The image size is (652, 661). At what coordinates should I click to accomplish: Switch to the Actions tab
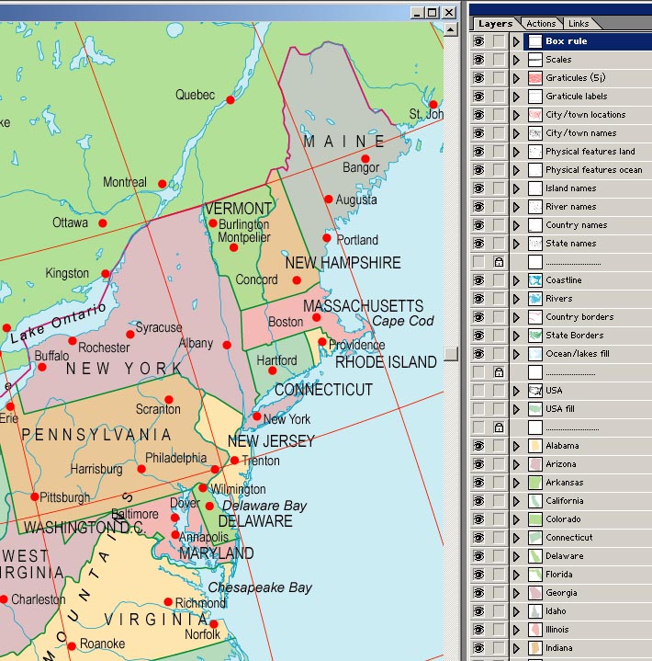(x=541, y=24)
